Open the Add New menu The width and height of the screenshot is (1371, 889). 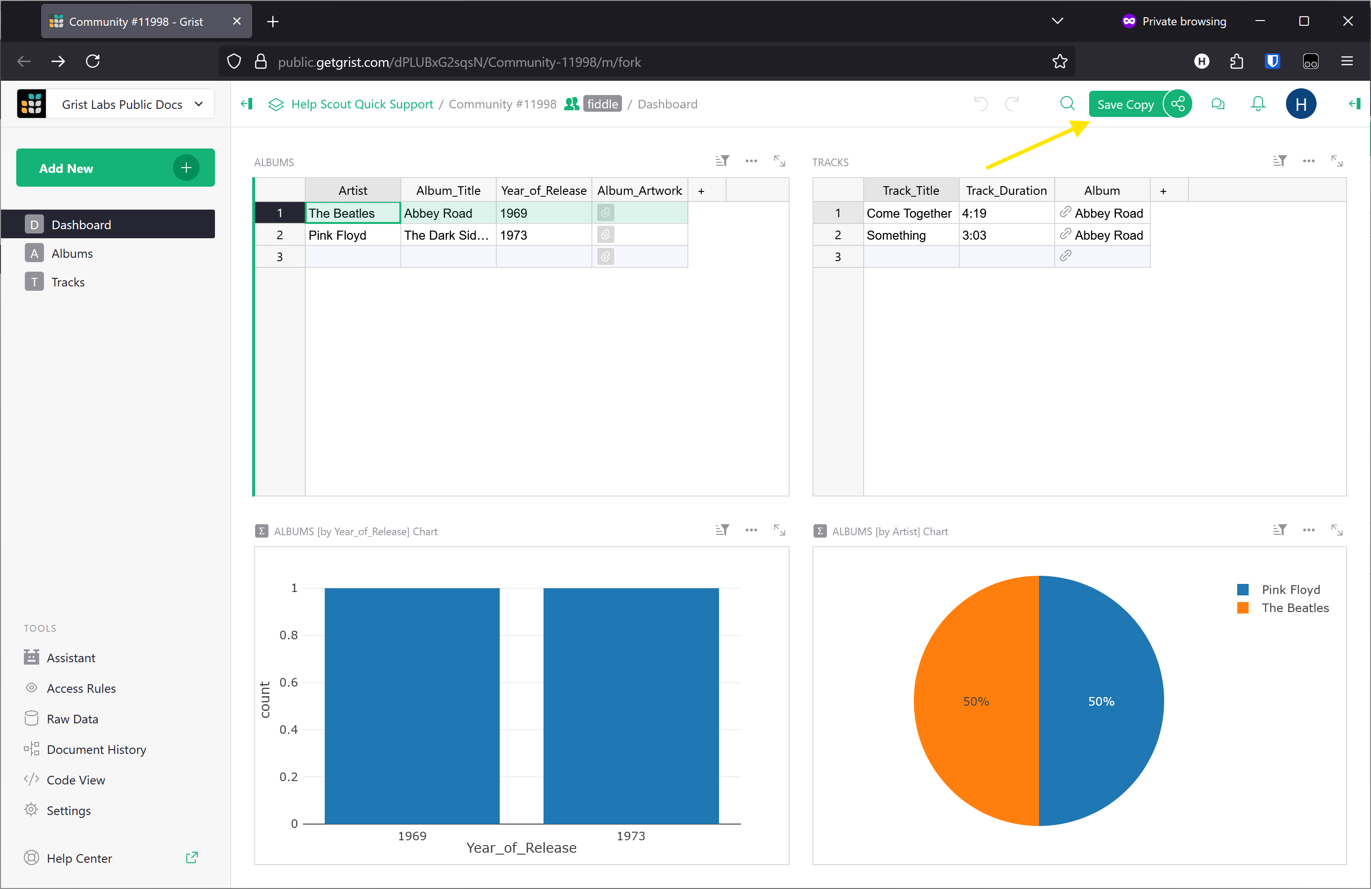[115, 168]
